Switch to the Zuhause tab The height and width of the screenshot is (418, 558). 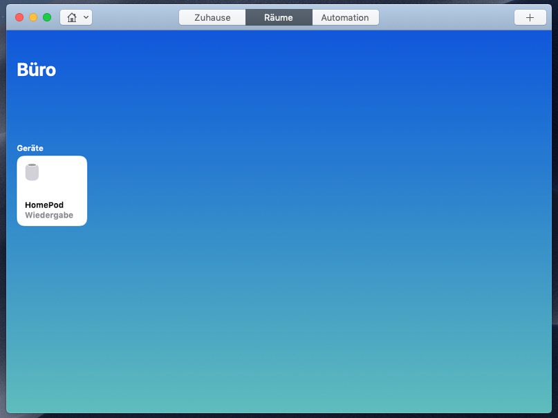(x=212, y=17)
